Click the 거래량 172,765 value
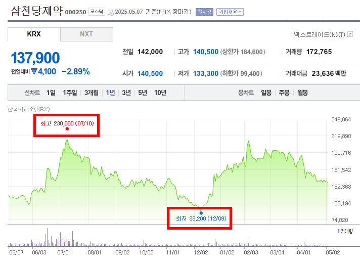Screen dimensions: 360x263 tap(319, 52)
